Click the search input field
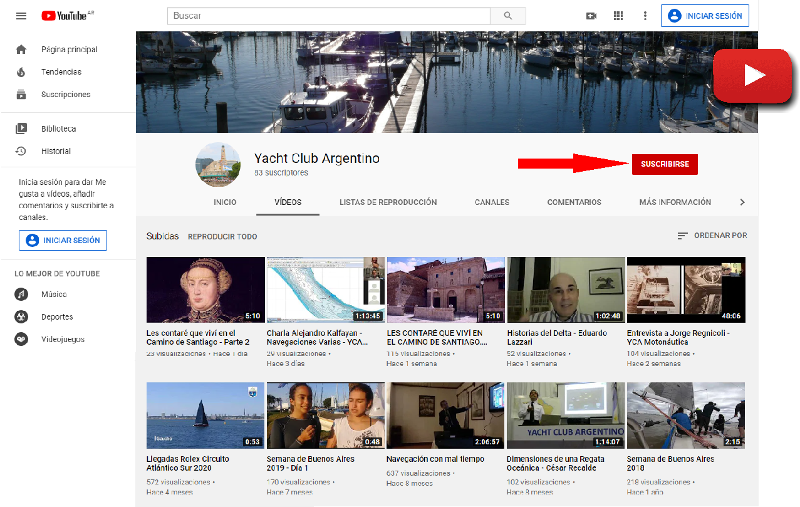800x507 pixels. [x=328, y=16]
